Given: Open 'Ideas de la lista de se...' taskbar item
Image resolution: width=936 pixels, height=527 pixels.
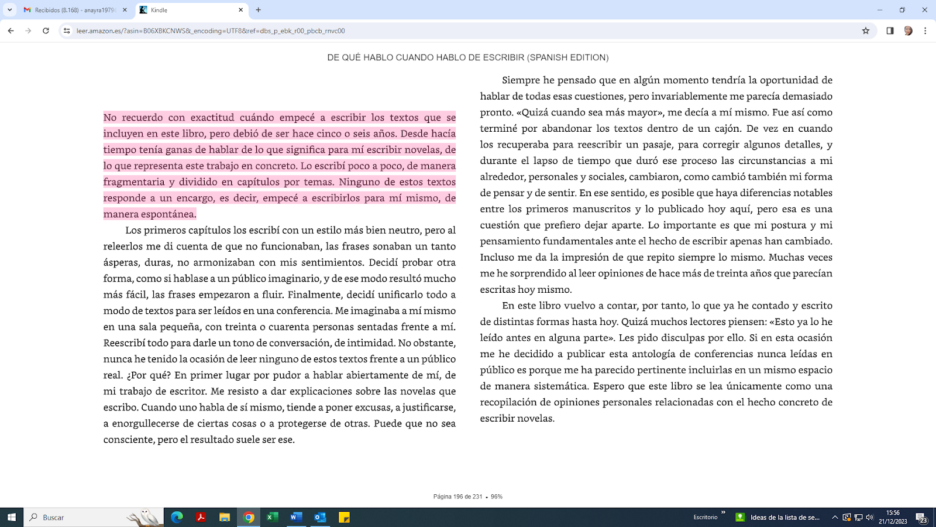Looking at the screenshot, I should pos(779,517).
